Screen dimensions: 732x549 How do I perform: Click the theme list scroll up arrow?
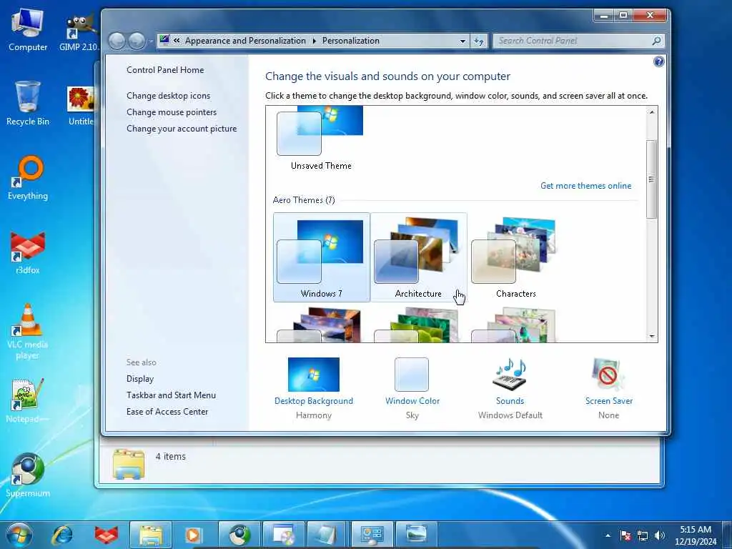pos(651,112)
